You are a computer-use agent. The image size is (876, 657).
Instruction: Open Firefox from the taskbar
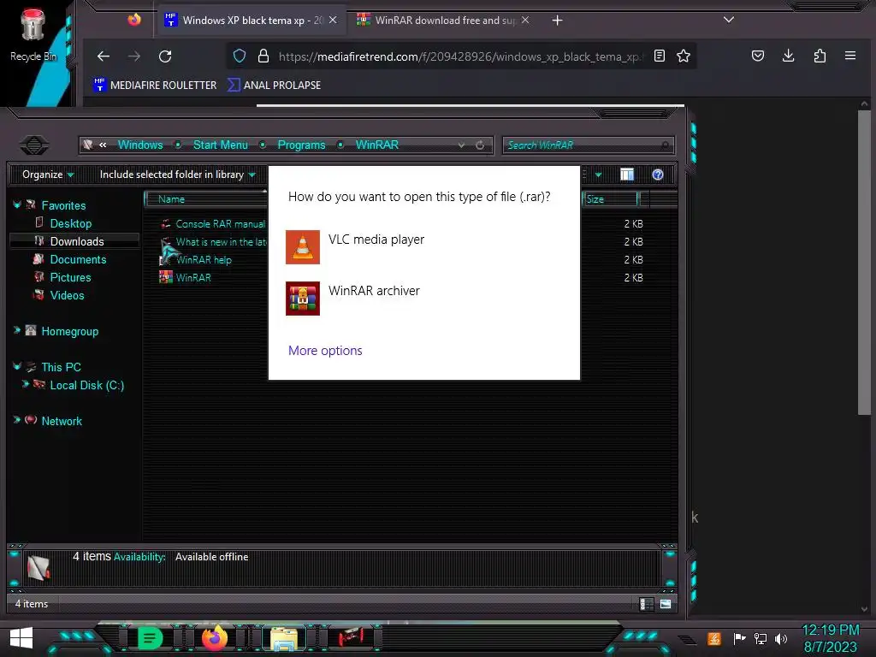pyautogui.click(x=215, y=638)
